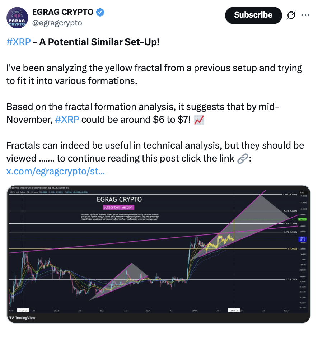
Task: Click the #XRP hashtag before 'could be around'
Action: pyautogui.click(x=67, y=120)
